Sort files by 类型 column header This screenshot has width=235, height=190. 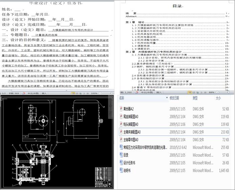click(x=195, y=98)
